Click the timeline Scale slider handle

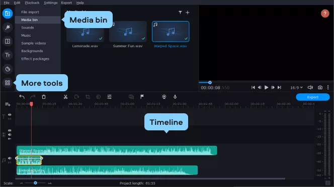click(x=35, y=183)
